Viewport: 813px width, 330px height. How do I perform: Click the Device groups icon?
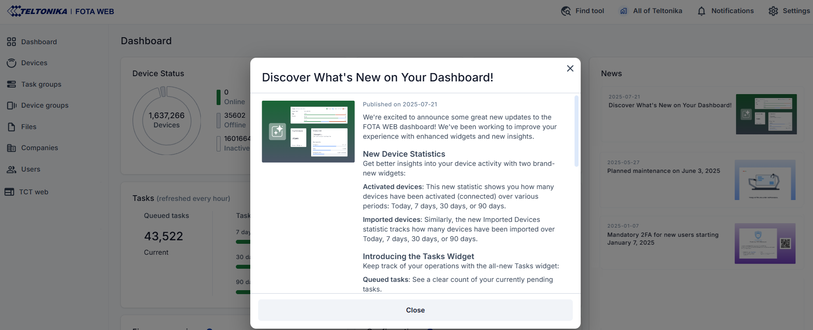point(11,105)
